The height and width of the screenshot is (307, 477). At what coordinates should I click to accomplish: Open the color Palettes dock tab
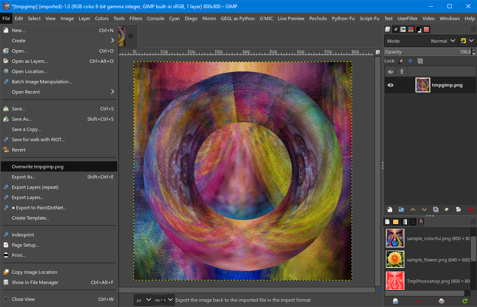point(411,29)
